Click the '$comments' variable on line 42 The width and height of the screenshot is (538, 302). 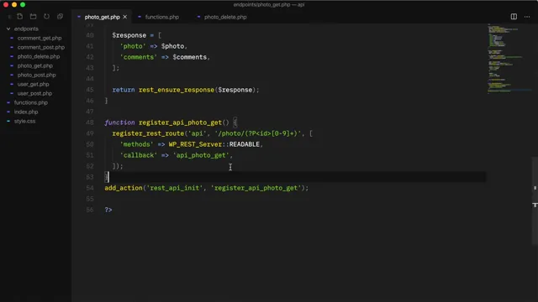(x=190, y=57)
